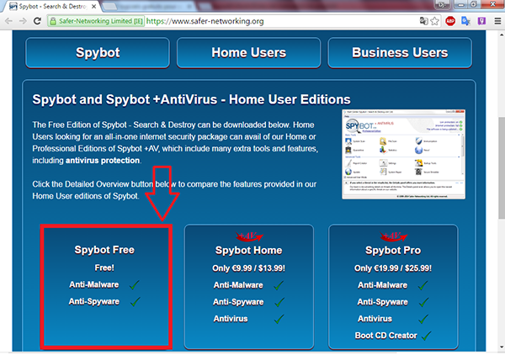Open the Spybot navigation button

tap(98, 53)
